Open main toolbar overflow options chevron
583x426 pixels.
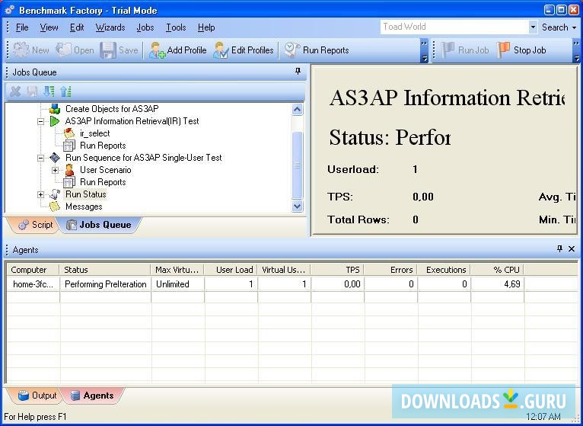[424, 50]
